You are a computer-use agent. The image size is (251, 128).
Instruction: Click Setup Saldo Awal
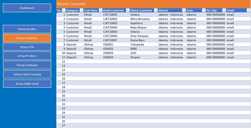coord(27,84)
